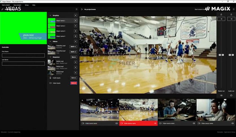Select Media2.mp4 thumbnail

point(52,67)
